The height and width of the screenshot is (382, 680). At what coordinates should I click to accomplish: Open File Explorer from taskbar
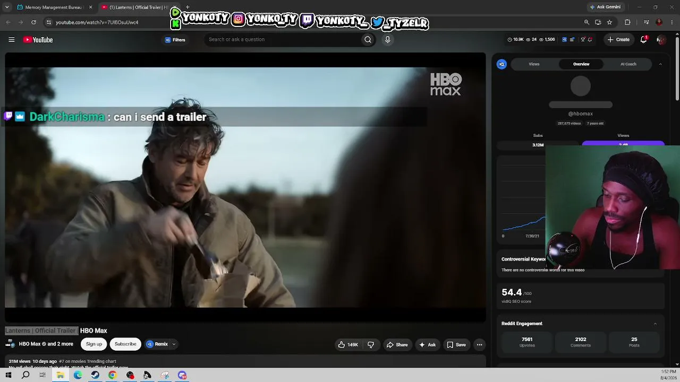point(60,375)
